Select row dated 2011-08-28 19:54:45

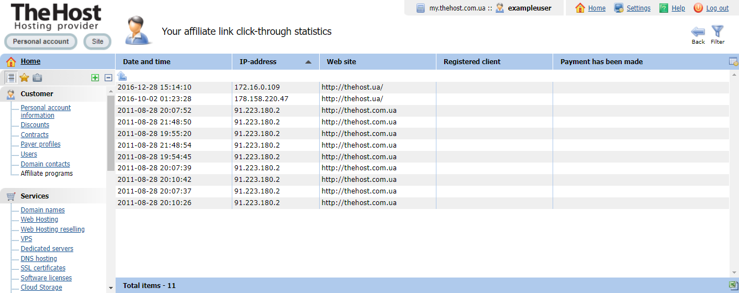[x=422, y=157]
